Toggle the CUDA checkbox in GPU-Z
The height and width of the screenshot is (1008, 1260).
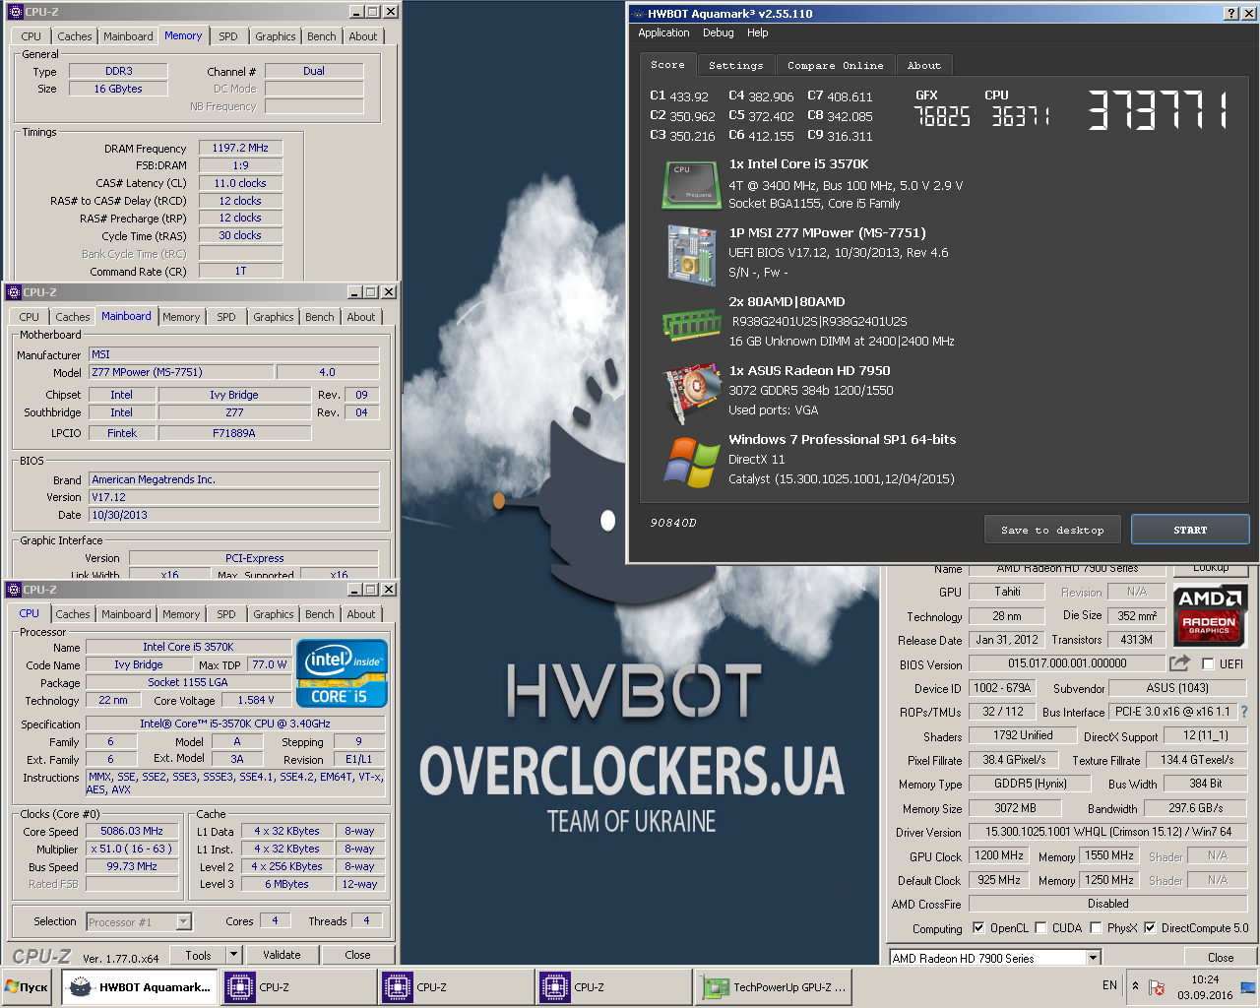1040,928
